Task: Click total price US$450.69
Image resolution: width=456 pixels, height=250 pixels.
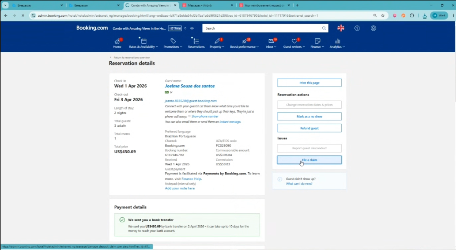Action: click(x=125, y=152)
